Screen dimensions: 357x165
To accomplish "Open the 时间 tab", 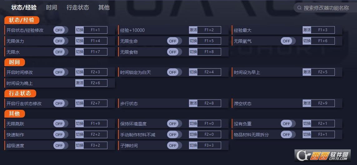I will coord(52,7).
